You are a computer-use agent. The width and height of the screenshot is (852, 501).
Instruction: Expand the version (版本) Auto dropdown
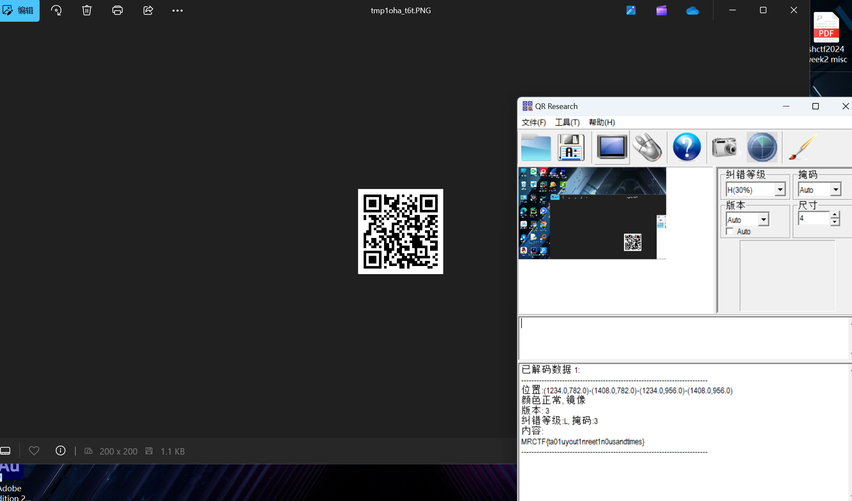(x=763, y=220)
